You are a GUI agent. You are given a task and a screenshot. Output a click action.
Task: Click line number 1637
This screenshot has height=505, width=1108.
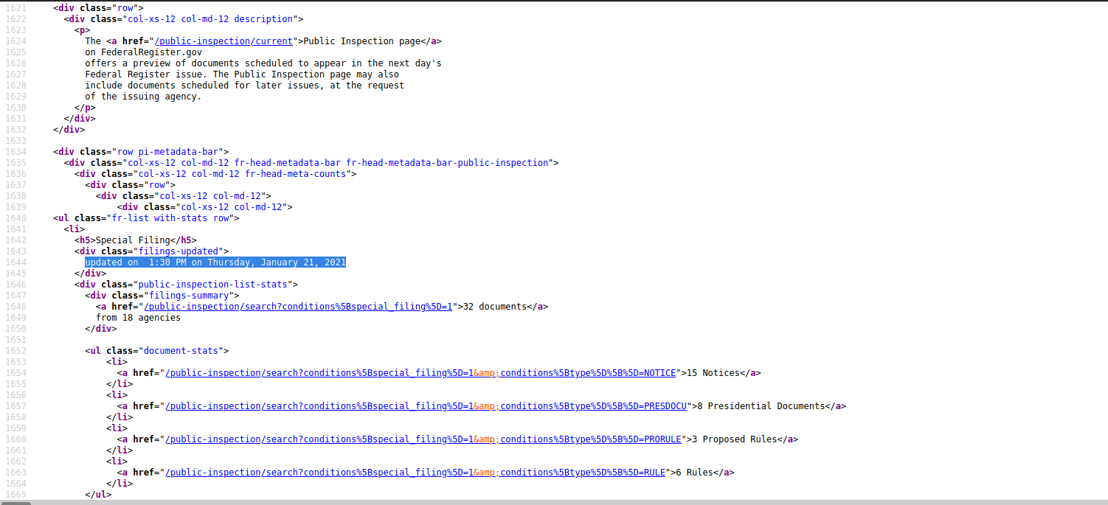[x=15, y=185]
